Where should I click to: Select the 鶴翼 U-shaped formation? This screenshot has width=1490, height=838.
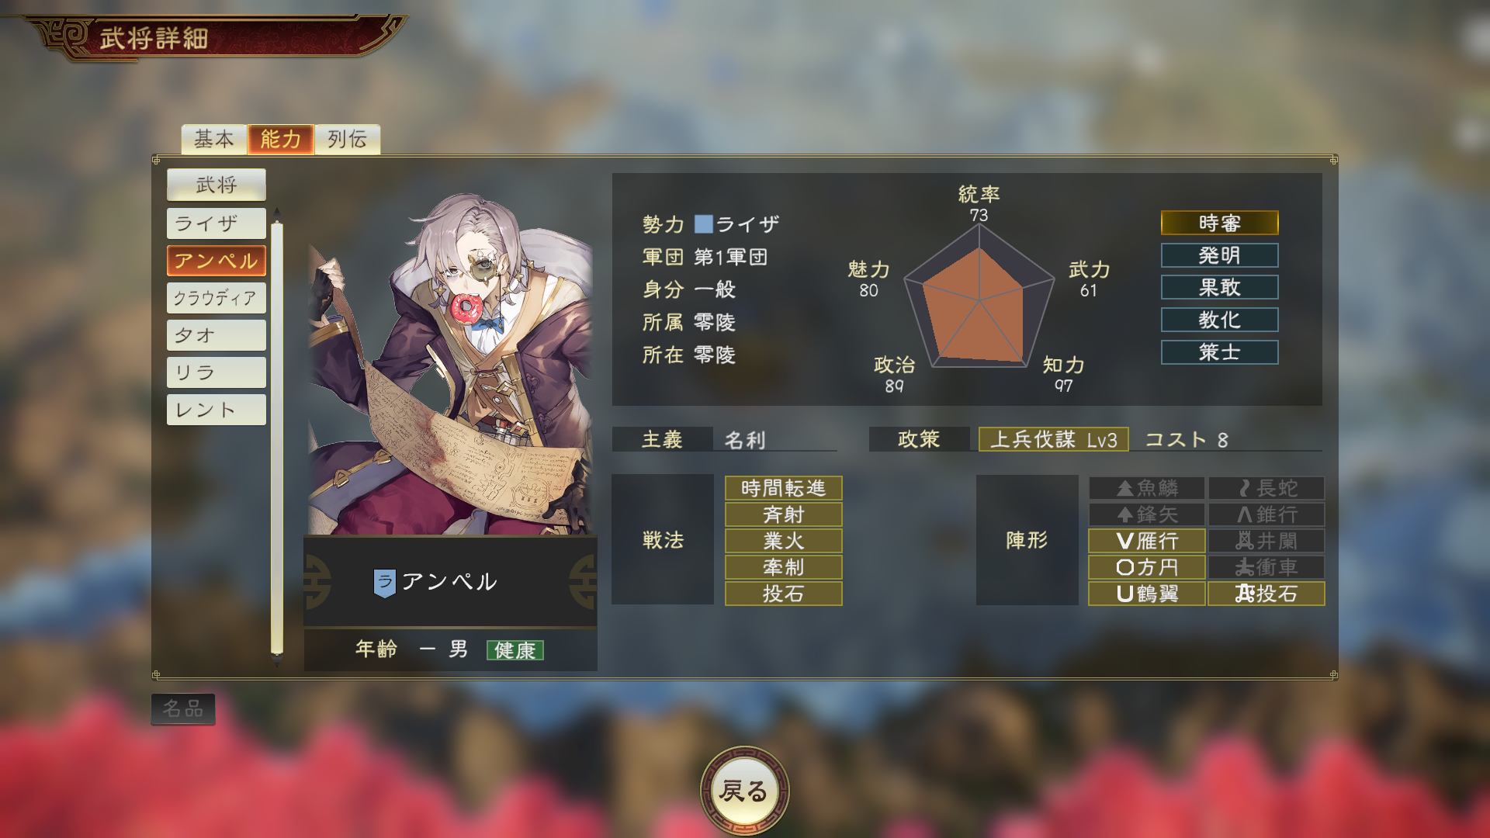pyautogui.click(x=1146, y=594)
